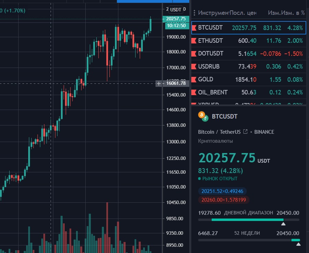Sort watchlist by Посл. цена column
The width and height of the screenshot is (309, 253).
point(243,13)
